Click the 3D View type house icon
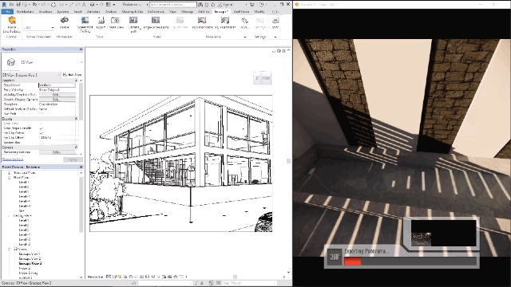Viewport: 511px width, 287px height. pyautogui.click(x=10, y=62)
